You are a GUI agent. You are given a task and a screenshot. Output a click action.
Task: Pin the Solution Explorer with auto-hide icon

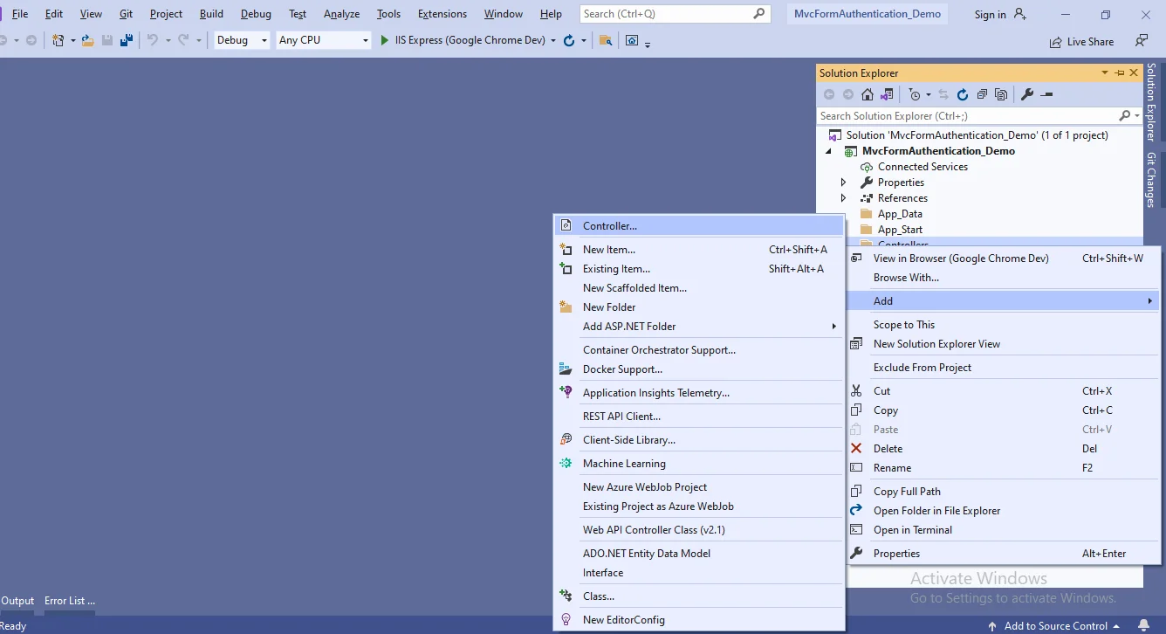1120,72
